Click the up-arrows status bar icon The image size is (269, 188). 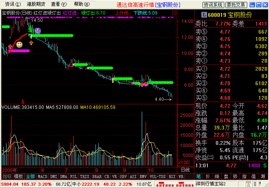click(x=255, y=184)
